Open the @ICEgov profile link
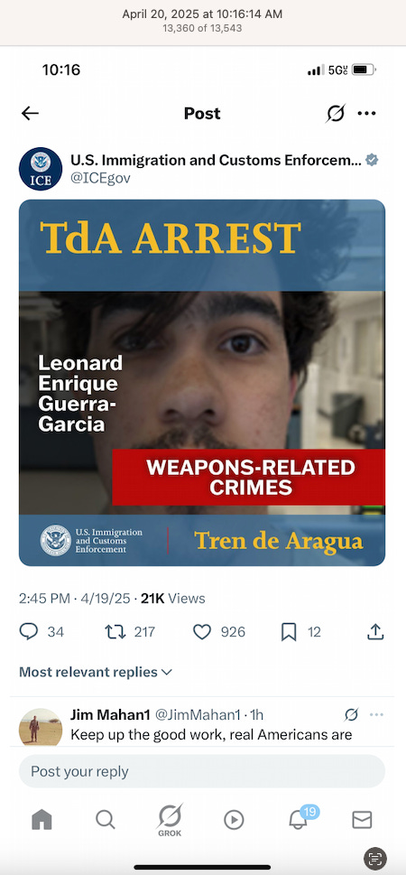The image size is (406, 875). pyautogui.click(x=100, y=178)
